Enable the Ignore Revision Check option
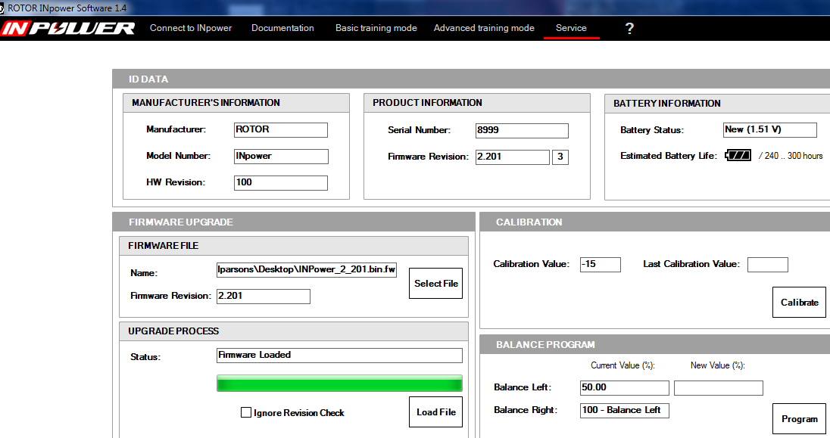Image resolution: width=830 pixels, height=438 pixels. coord(246,412)
